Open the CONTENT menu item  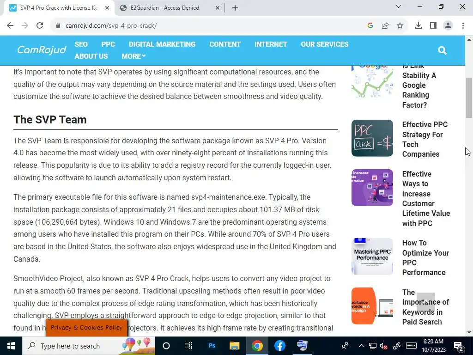[x=225, y=44]
